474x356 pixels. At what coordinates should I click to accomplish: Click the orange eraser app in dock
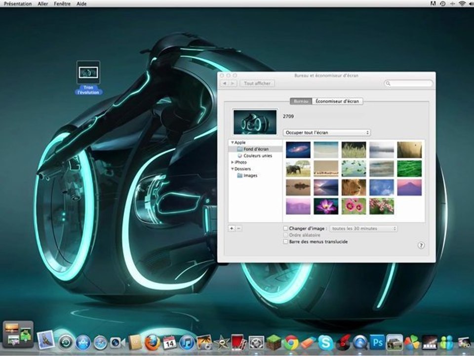pos(308,343)
